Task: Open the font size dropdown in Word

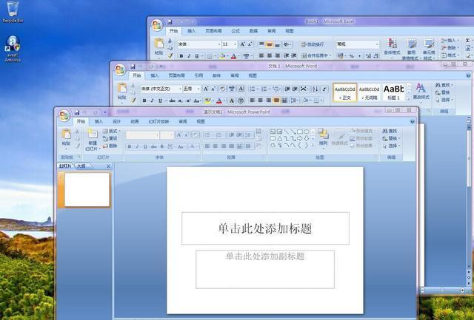Action: (198, 89)
